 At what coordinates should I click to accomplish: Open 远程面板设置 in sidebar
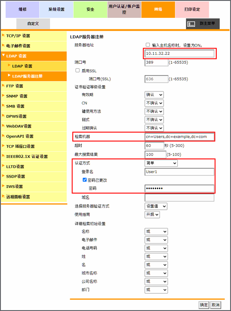[34, 197]
